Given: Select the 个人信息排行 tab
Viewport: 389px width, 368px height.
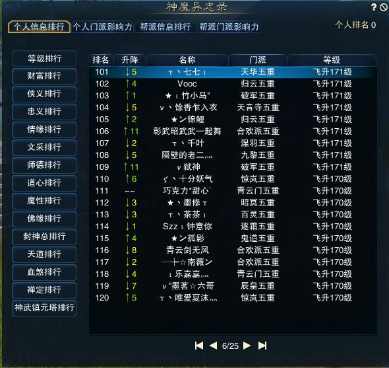Looking at the screenshot, I should pyautogui.click(x=39, y=26).
